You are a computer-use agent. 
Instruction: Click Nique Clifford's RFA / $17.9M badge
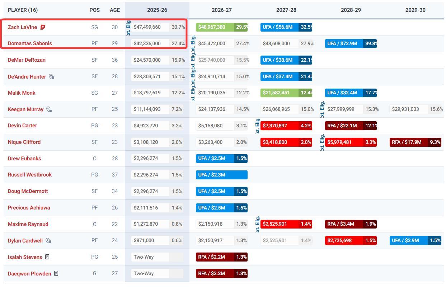coord(409,142)
